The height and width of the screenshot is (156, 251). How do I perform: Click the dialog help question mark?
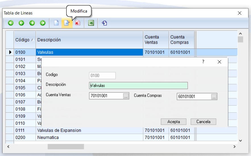203,62
